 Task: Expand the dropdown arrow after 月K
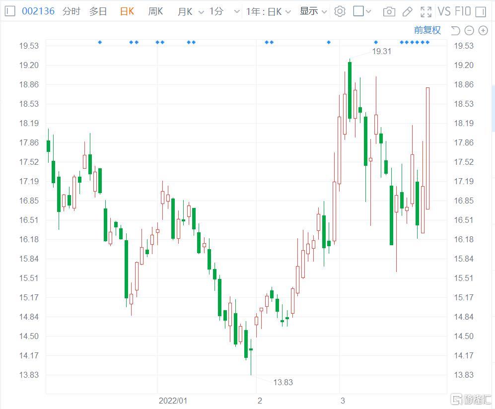[201, 12]
